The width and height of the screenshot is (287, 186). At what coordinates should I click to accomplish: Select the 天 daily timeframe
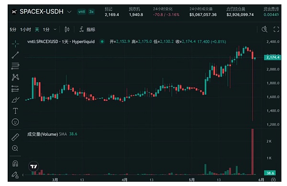37,30
